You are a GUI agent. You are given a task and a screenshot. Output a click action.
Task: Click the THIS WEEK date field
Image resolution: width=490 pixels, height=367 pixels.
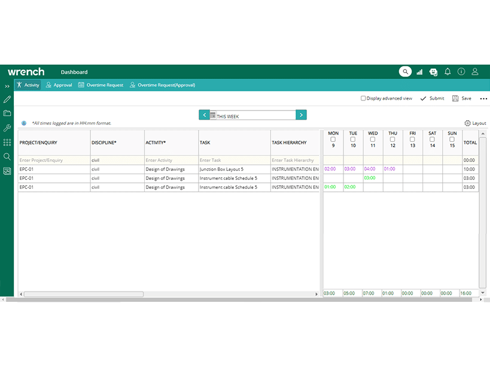click(x=255, y=115)
